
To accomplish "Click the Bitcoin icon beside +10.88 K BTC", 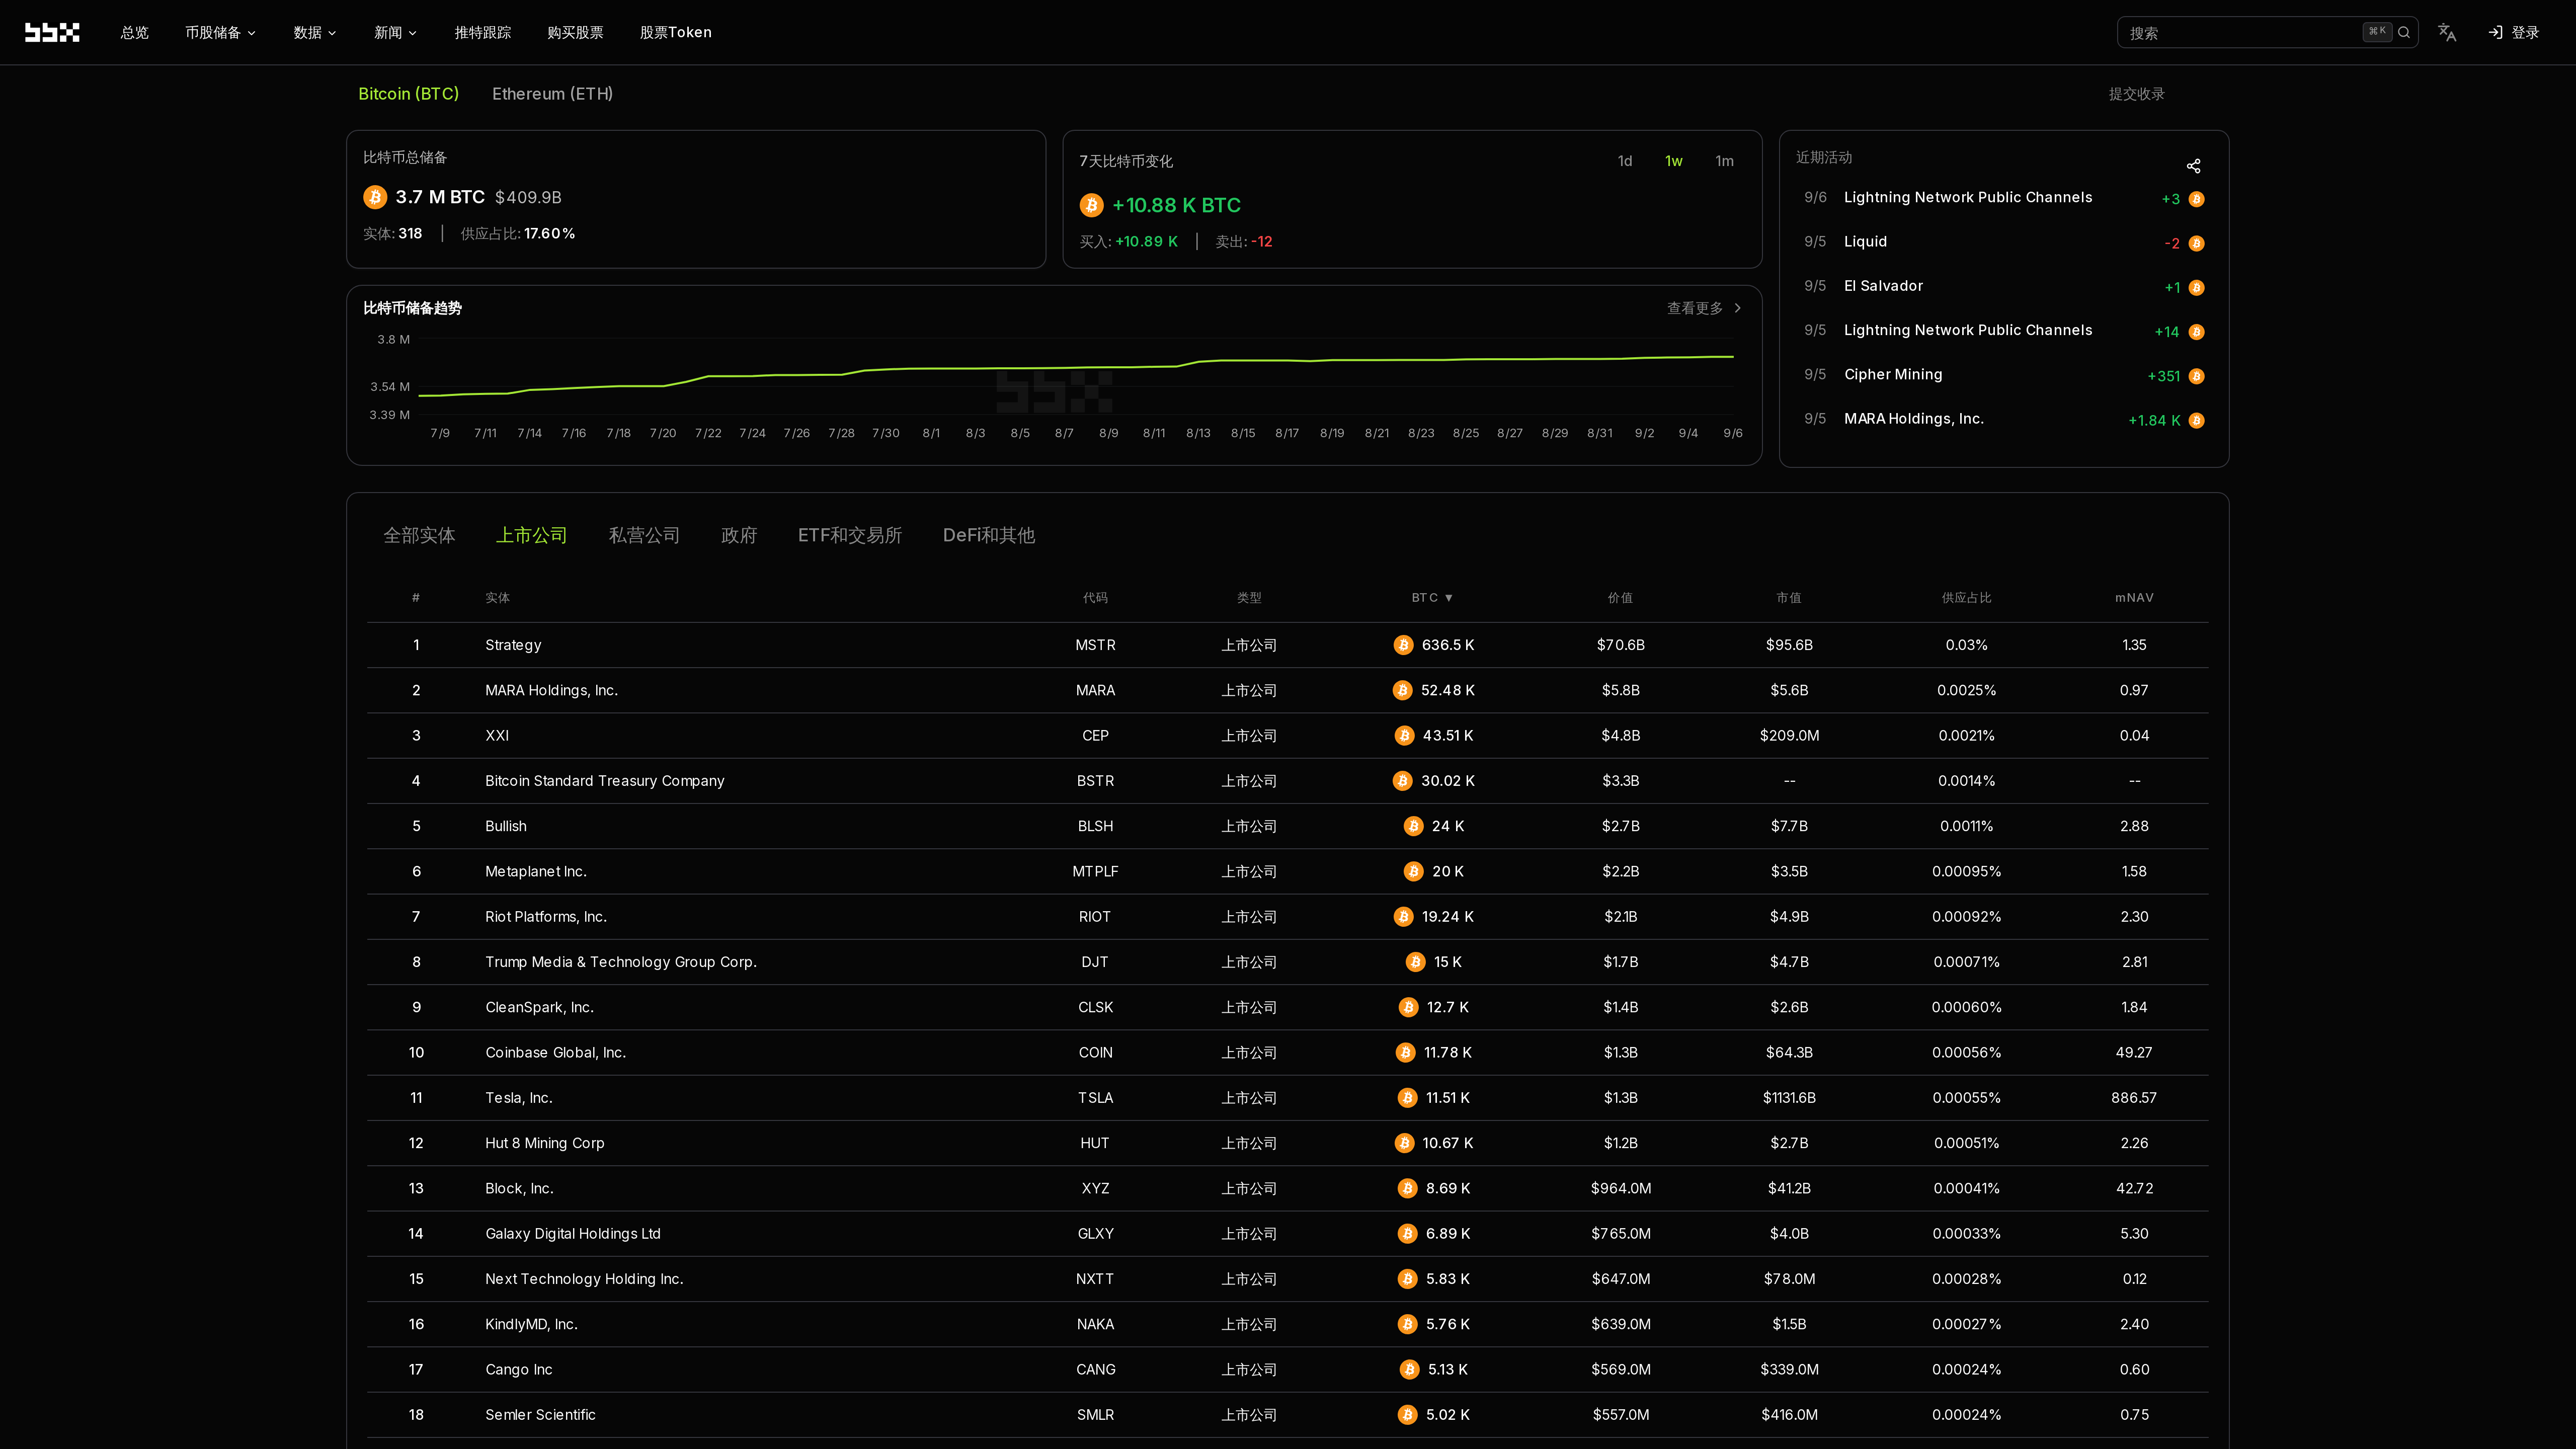I will click(x=1091, y=205).
